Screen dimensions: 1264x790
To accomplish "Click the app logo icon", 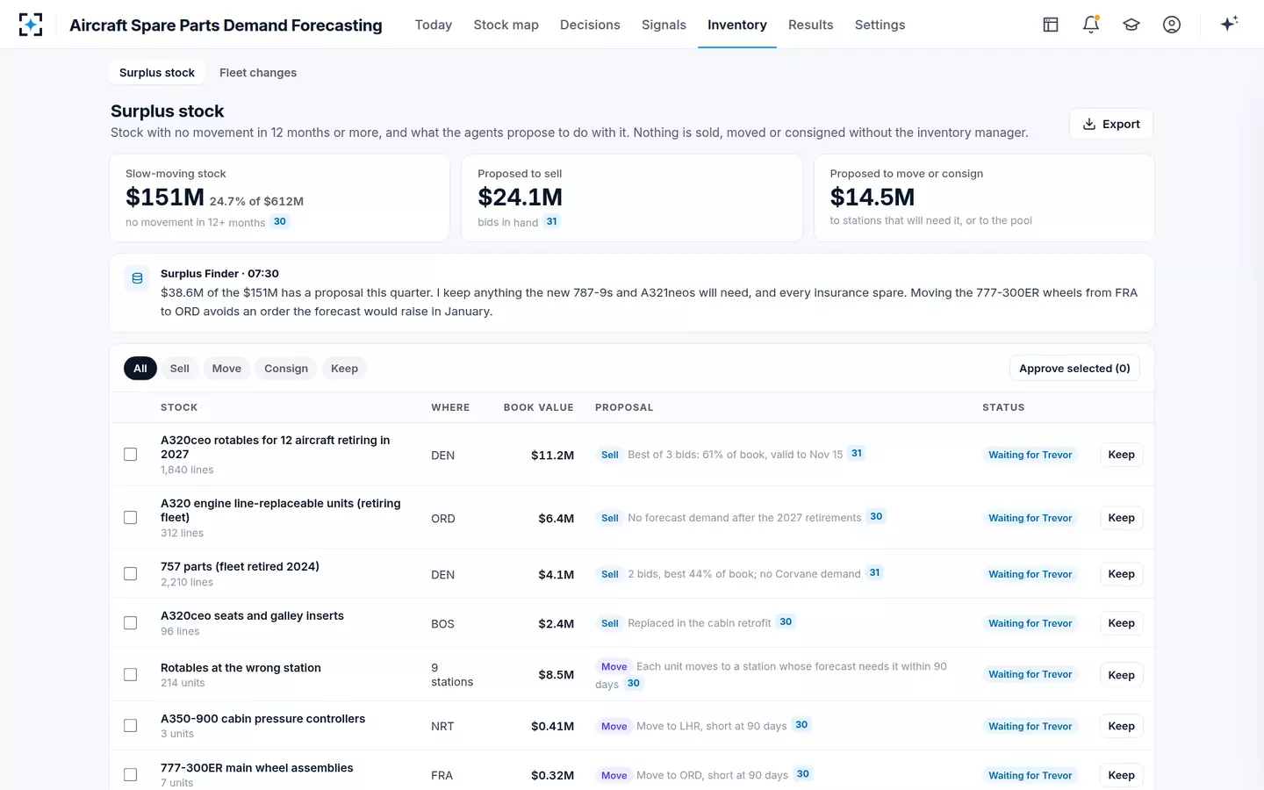I will (31, 25).
